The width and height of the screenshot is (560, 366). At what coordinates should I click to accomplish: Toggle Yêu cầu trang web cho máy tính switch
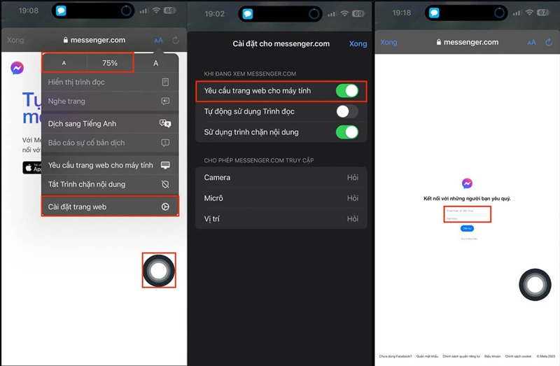(x=346, y=91)
